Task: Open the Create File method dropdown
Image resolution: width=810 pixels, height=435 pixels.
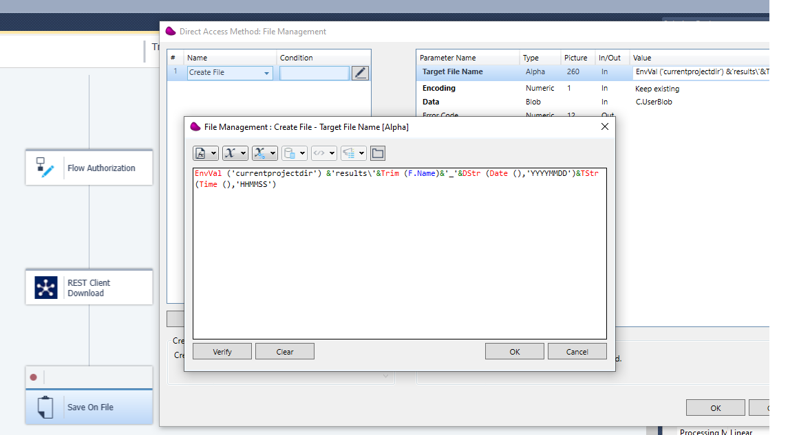Action: (268, 72)
